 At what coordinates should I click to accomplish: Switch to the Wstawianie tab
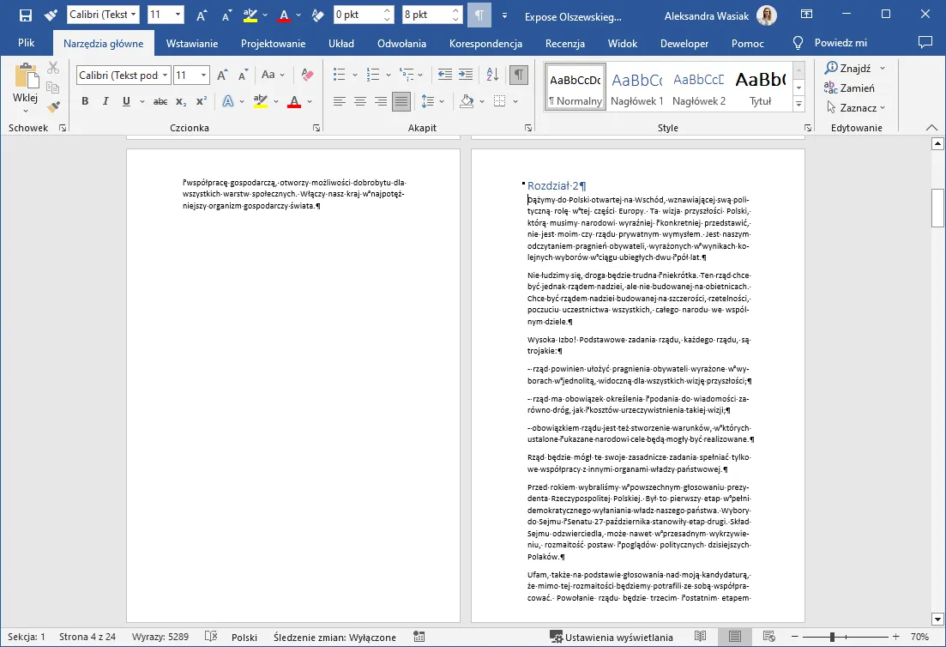pos(192,44)
